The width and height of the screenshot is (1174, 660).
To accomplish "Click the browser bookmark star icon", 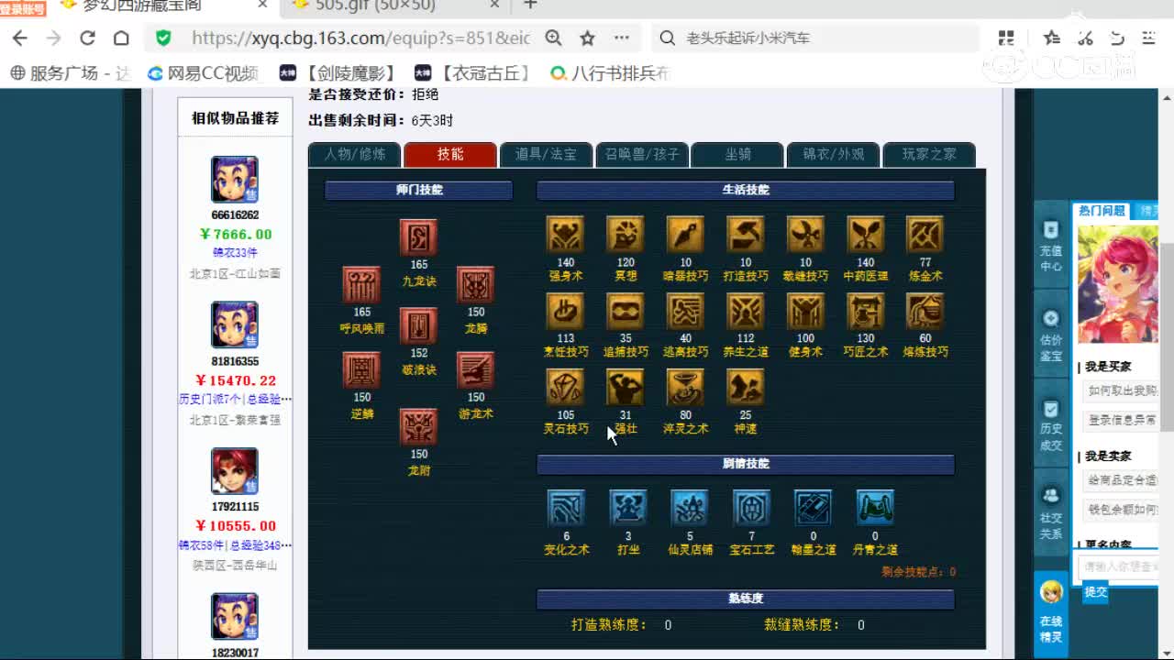I will 586,38.
